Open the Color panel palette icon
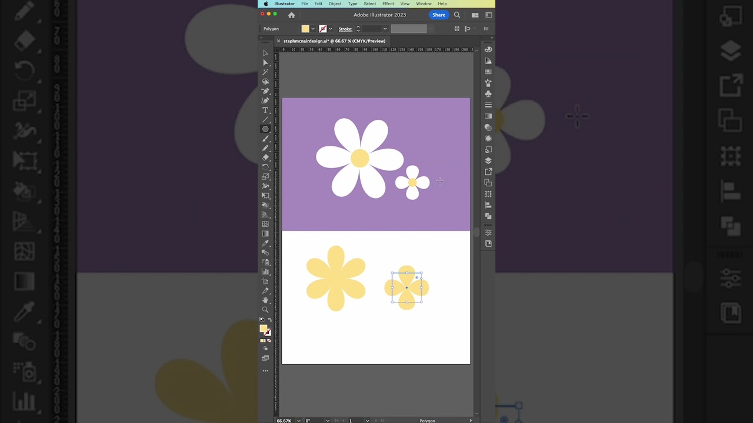This screenshot has width=753, height=423. (x=488, y=50)
